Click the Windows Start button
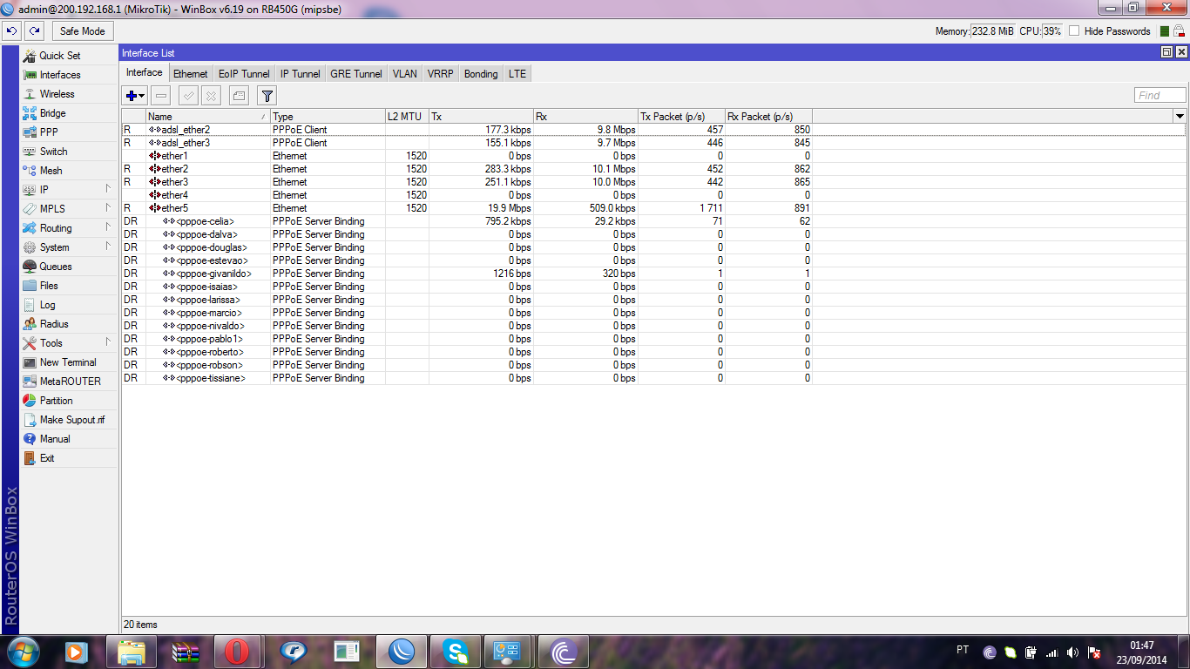The width and height of the screenshot is (1190, 669). 23,651
